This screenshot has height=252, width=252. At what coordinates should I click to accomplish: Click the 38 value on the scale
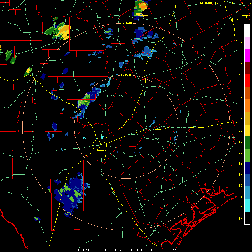point(241,108)
